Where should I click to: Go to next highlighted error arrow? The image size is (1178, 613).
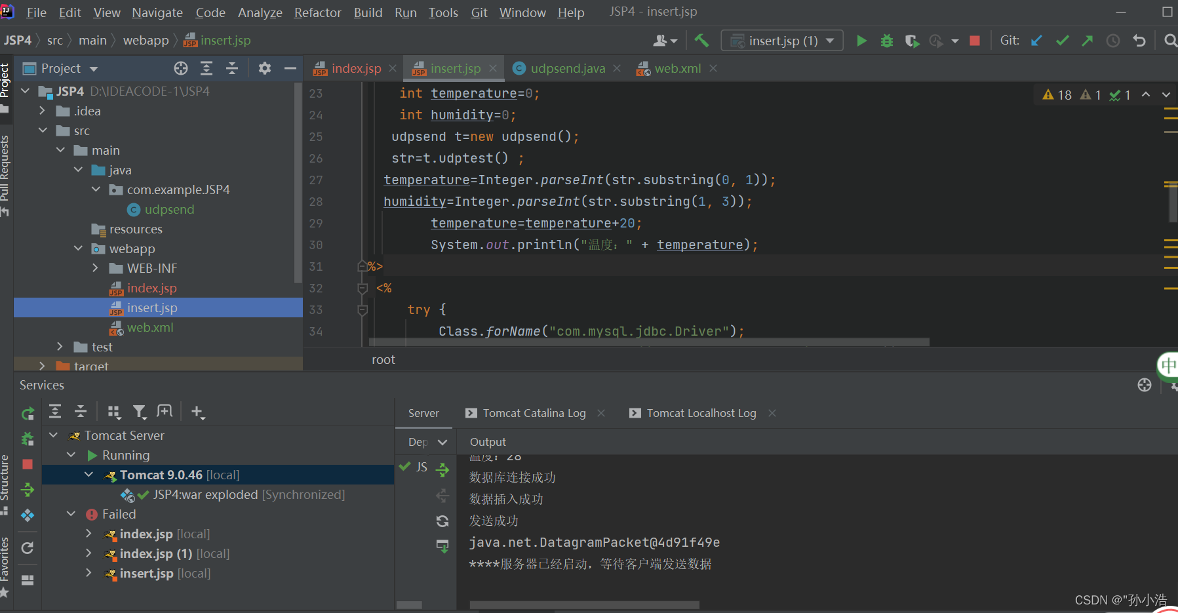point(1166,95)
